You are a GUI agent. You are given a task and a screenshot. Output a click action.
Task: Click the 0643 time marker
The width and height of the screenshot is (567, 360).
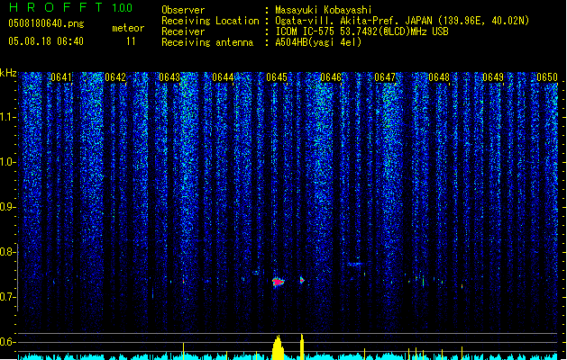pos(169,77)
